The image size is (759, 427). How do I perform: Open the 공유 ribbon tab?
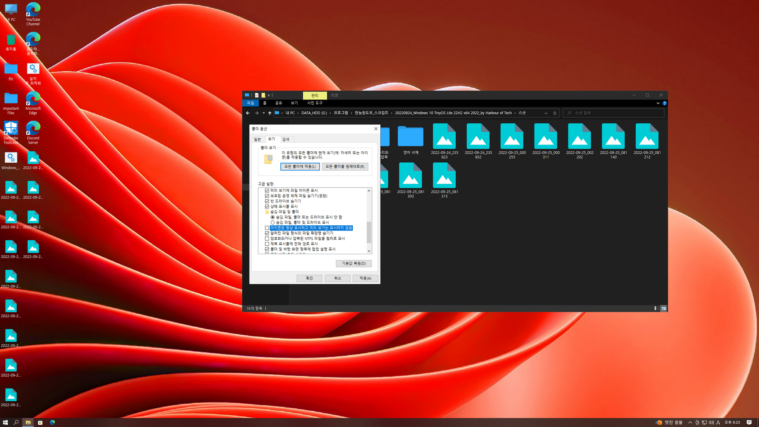(279, 103)
